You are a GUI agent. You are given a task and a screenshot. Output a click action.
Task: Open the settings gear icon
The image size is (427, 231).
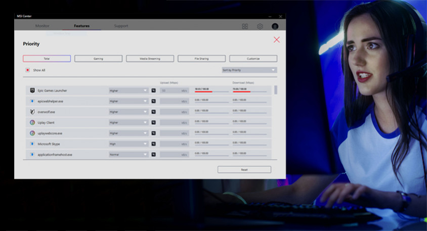tap(260, 26)
